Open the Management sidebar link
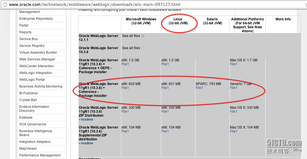 [29, 12]
